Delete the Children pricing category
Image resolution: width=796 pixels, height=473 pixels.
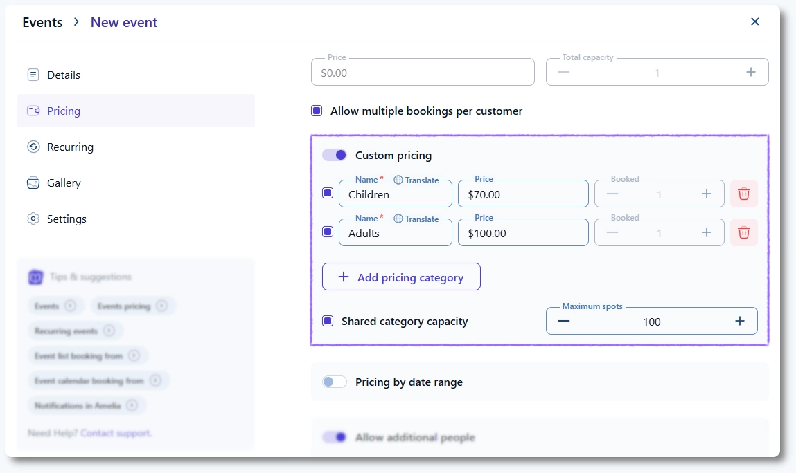[x=743, y=194]
